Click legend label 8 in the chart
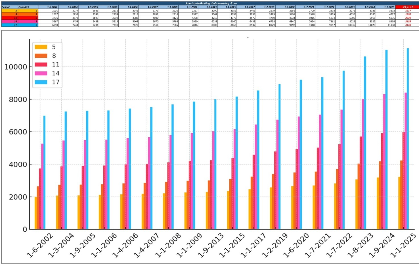 [54, 56]
